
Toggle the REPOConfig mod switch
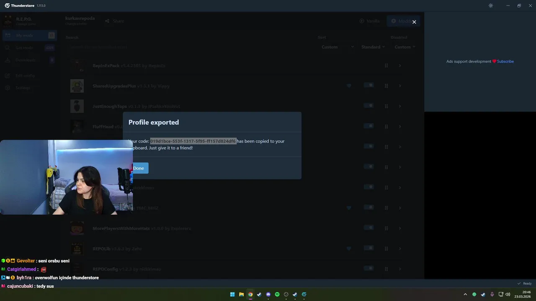coord(368,268)
